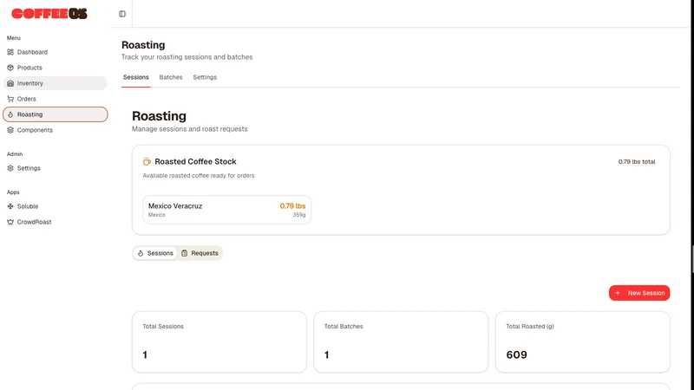The width and height of the screenshot is (694, 390).
Task: Toggle the sidebar collapse icon
Action: pos(122,14)
